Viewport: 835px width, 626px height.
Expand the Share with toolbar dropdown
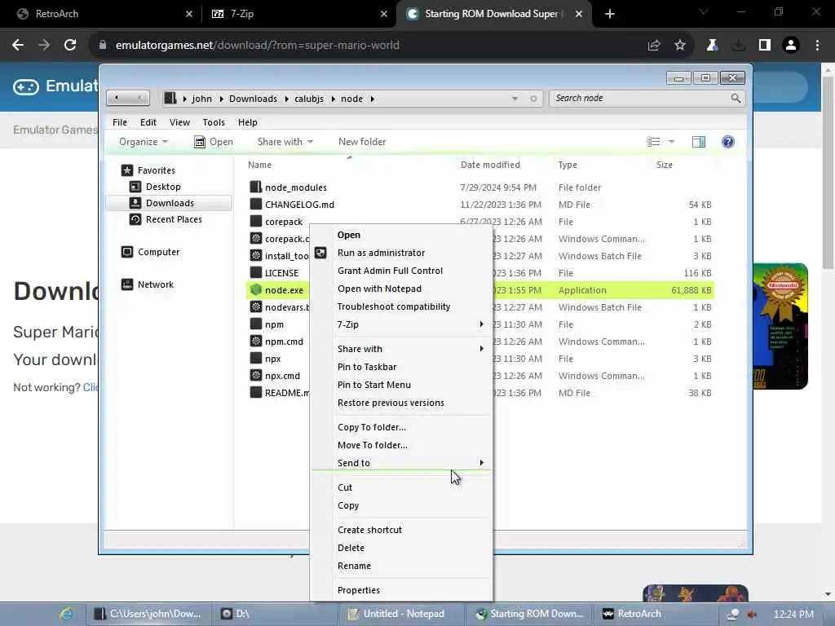285,142
